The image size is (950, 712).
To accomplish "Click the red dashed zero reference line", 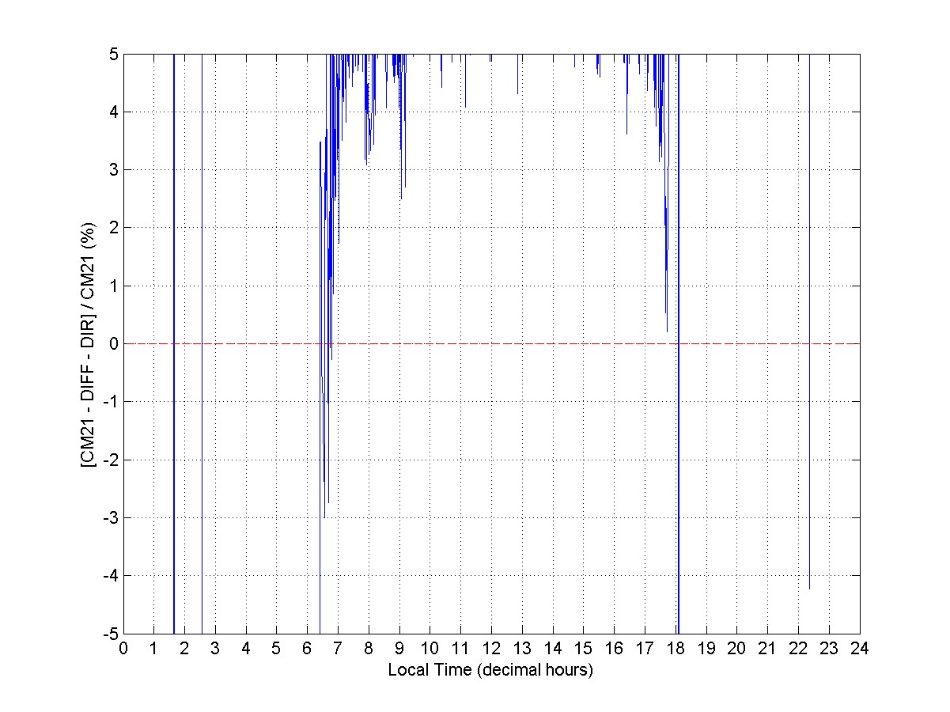I will coord(490,343).
